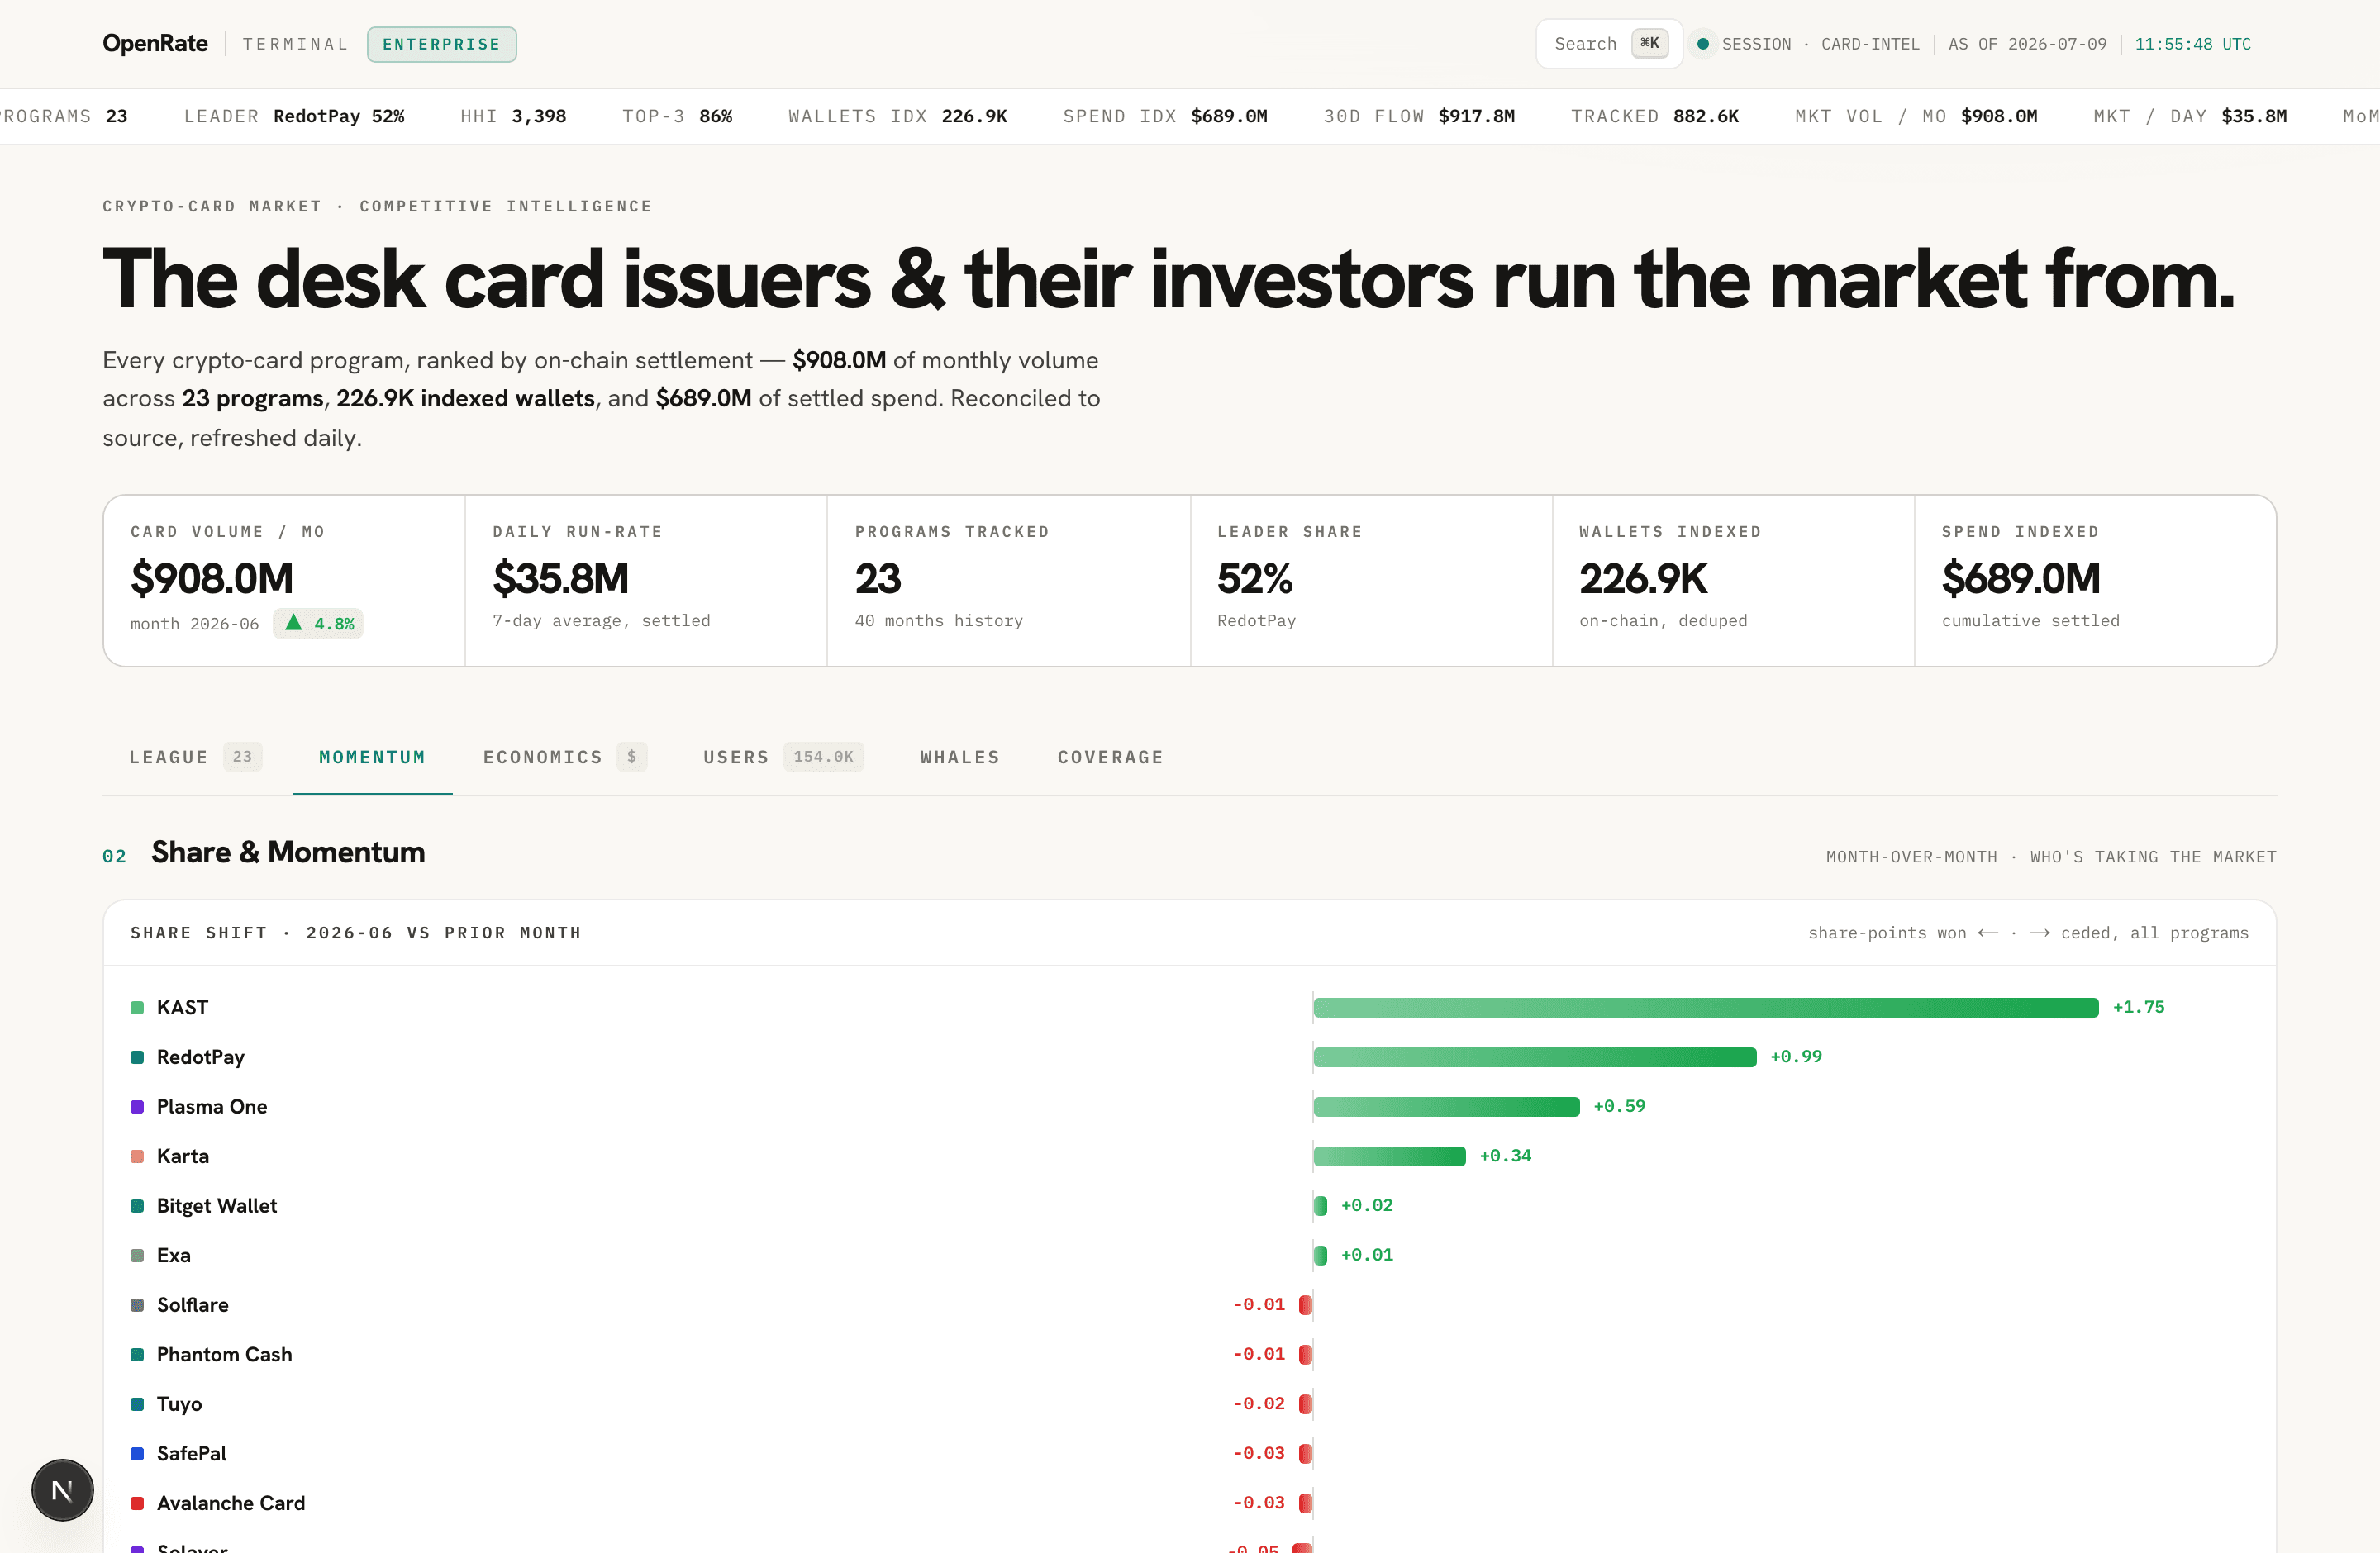Click the DAILY RUN-RATE $35.8M card
The width and height of the screenshot is (2380, 1553).
pyautogui.click(x=646, y=581)
